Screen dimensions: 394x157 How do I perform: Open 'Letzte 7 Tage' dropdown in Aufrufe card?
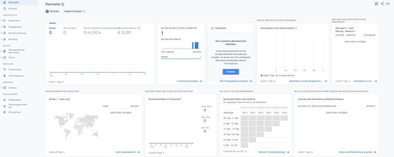pyautogui.click(x=305, y=152)
